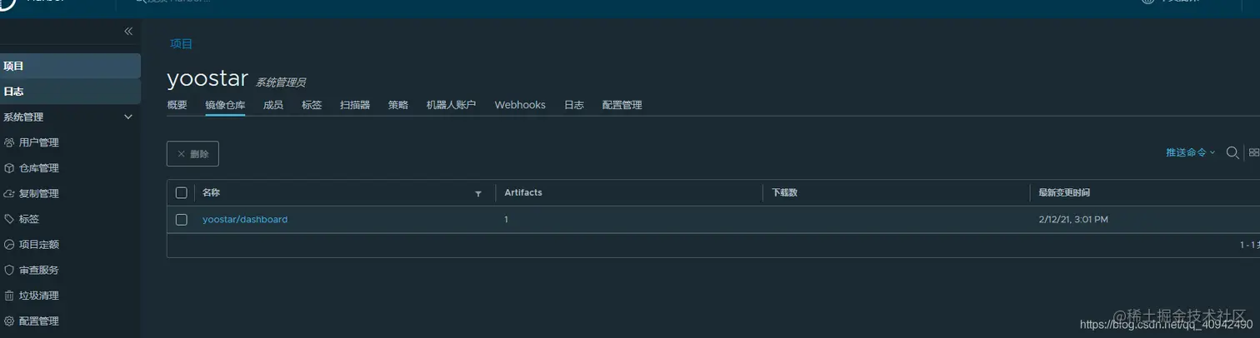1260x338 pixels.
Task: Switch to the 成员 tab
Action: (273, 105)
